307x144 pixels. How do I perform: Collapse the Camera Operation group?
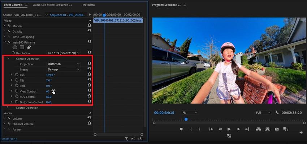point(8,58)
